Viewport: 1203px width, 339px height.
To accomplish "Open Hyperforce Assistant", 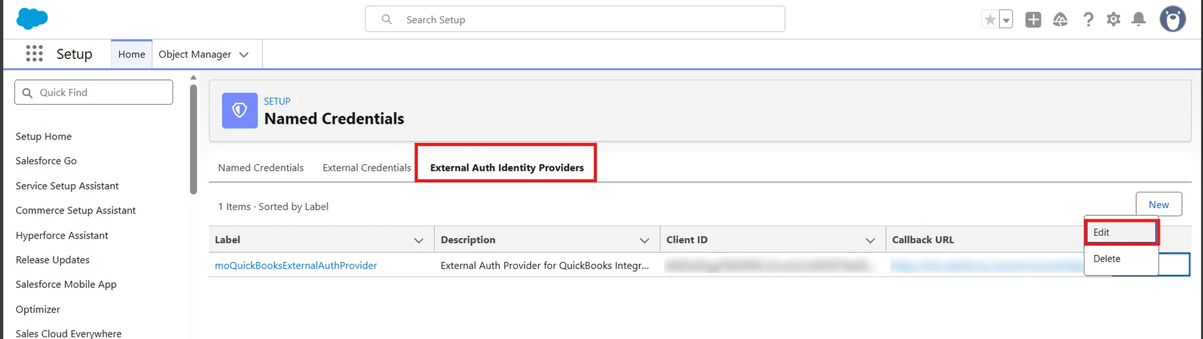I will (62, 236).
